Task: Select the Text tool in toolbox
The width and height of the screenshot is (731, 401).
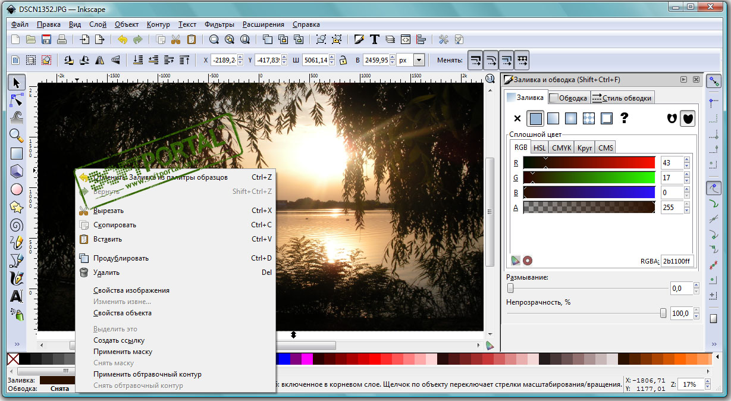Action: coord(17,296)
